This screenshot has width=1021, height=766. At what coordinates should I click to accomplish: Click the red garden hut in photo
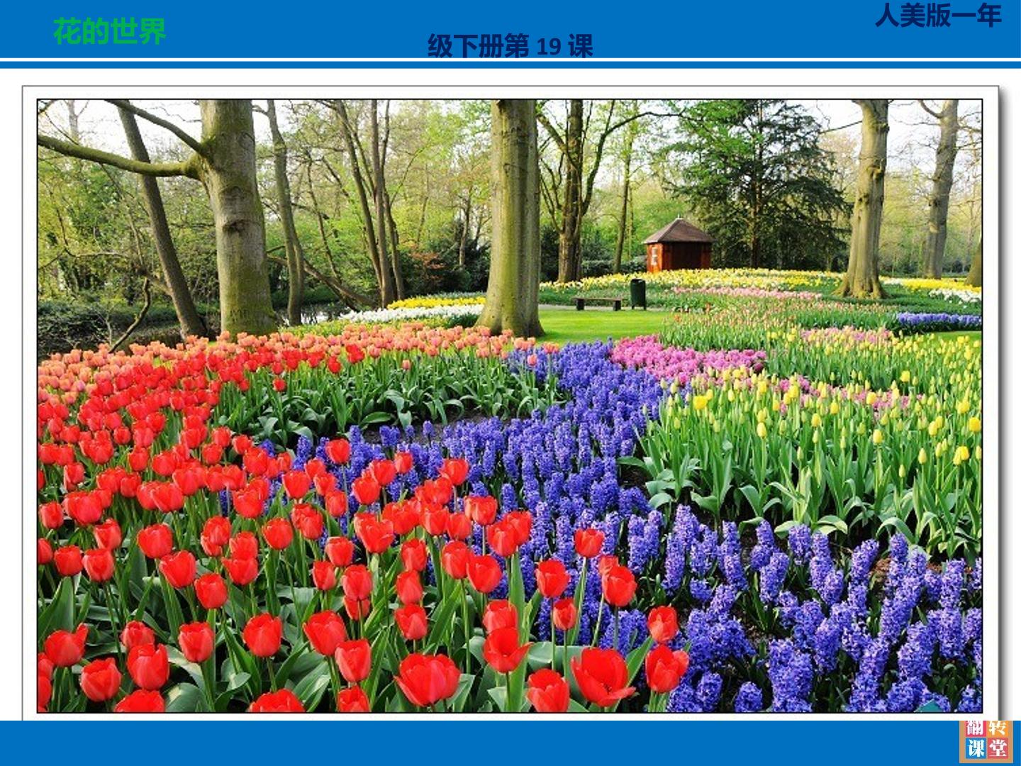coord(678,245)
